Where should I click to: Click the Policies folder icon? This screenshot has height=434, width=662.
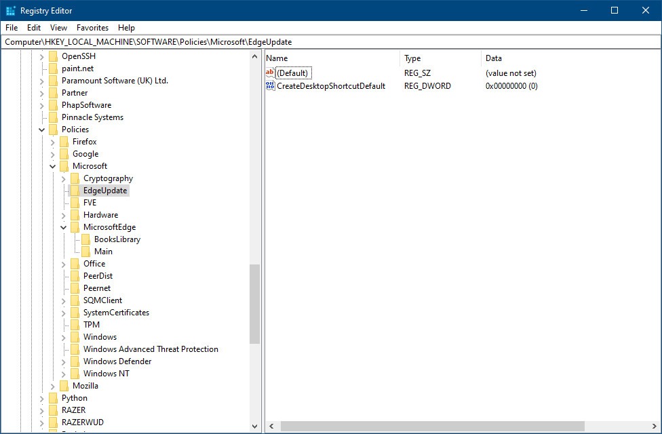point(53,130)
